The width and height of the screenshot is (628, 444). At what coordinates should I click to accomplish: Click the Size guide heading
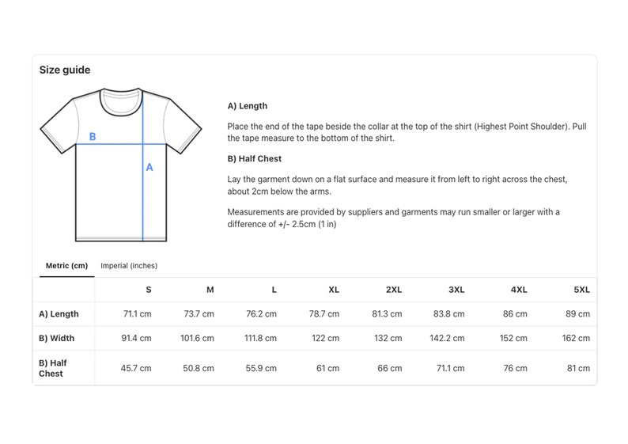click(65, 70)
